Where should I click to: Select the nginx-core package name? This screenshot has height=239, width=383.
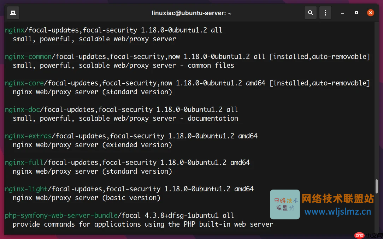pyautogui.click(x=24, y=83)
